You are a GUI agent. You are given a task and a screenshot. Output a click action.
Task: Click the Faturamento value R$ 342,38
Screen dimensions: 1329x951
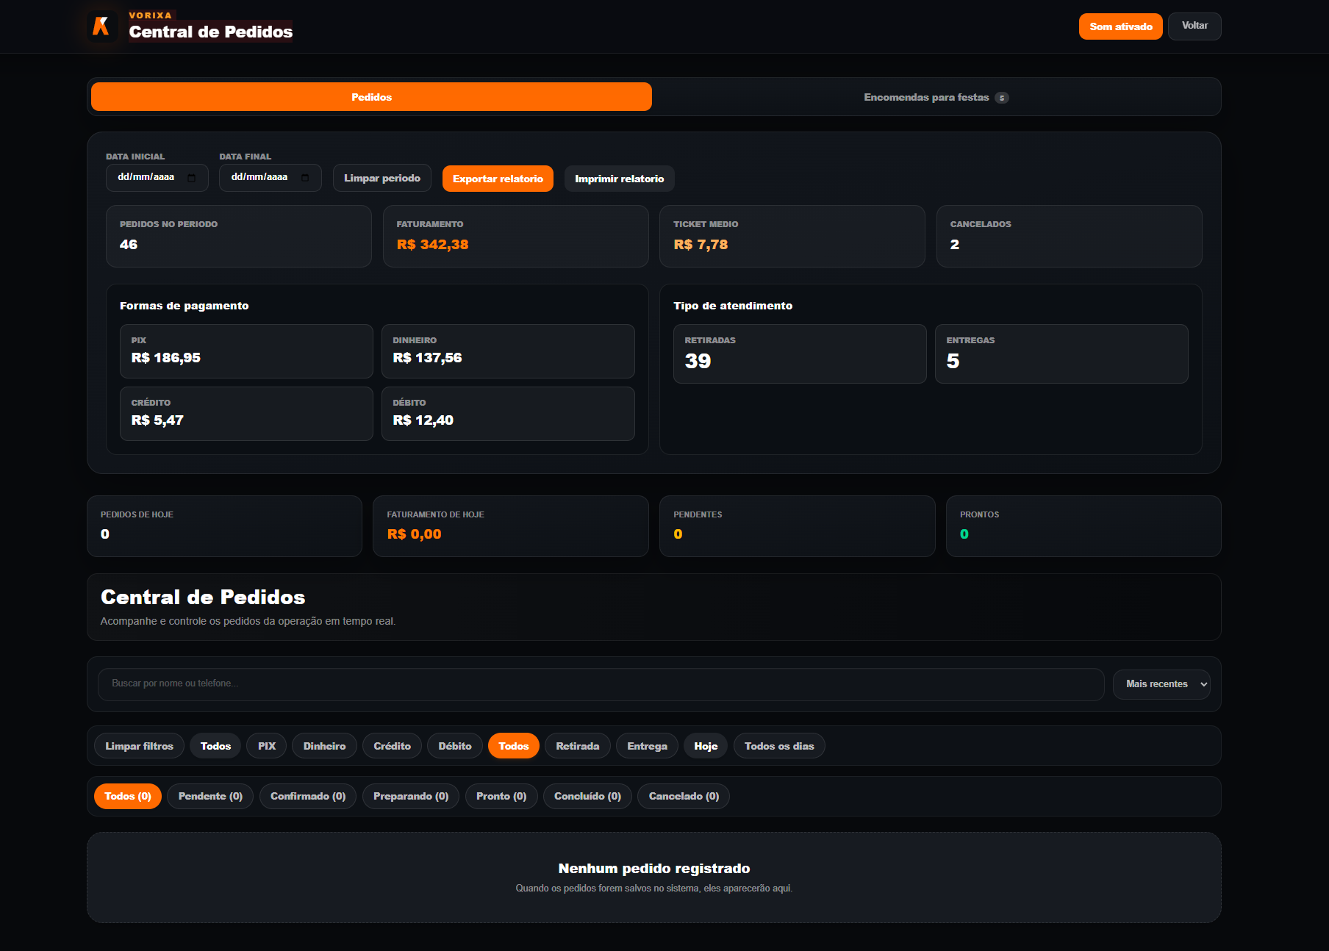[432, 245]
